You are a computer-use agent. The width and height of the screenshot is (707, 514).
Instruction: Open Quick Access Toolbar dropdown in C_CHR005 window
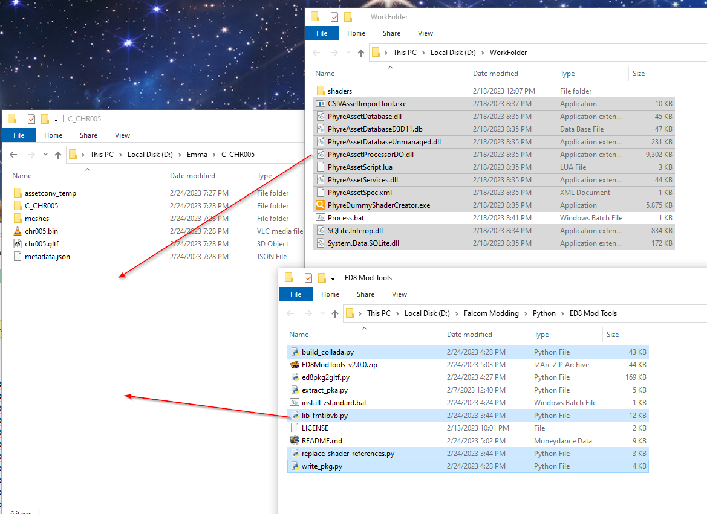56,120
